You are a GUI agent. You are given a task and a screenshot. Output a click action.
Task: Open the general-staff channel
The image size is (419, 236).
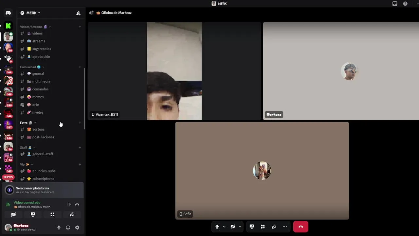51,154
